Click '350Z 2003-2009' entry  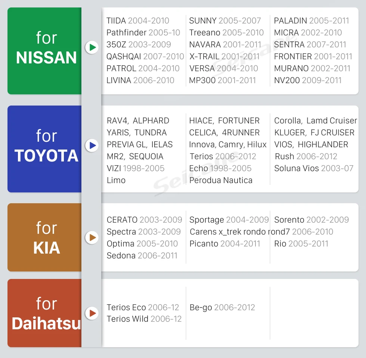pyautogui.click(x=139, y=44)
